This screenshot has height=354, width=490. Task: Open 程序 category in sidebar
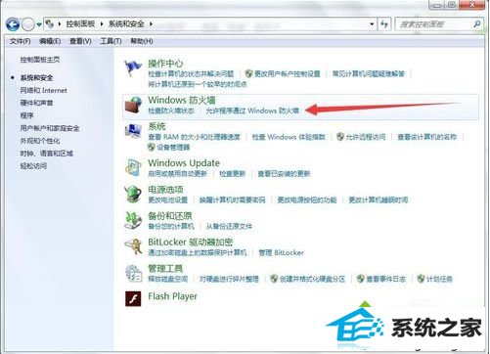pyautogui.click(x=26, y=115)
